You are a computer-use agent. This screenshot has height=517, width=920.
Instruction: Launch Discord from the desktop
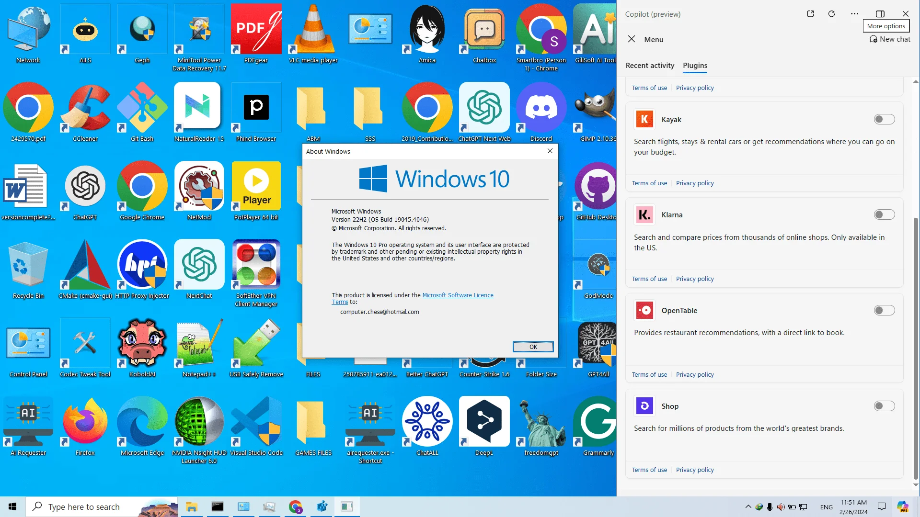tap(541, 112)
